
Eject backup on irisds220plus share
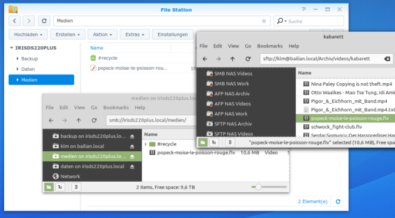[x=132, y=137]
